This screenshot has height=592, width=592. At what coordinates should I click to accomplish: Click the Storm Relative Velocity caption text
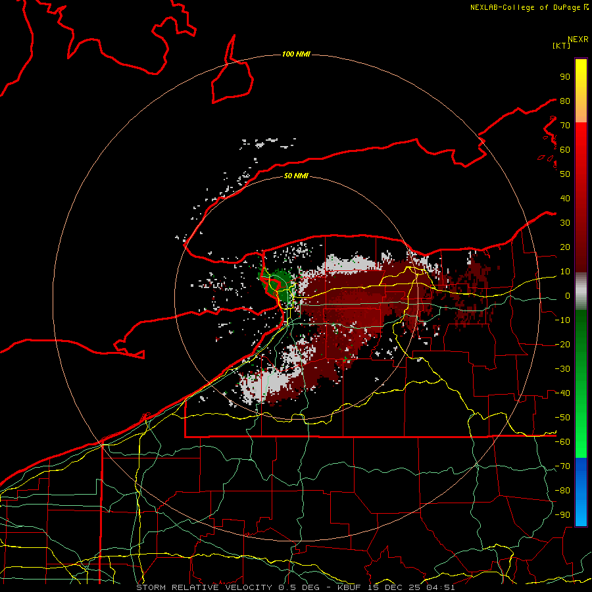coord(295,587)
